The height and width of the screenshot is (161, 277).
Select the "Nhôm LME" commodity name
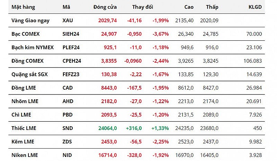(x=25, y=101)
